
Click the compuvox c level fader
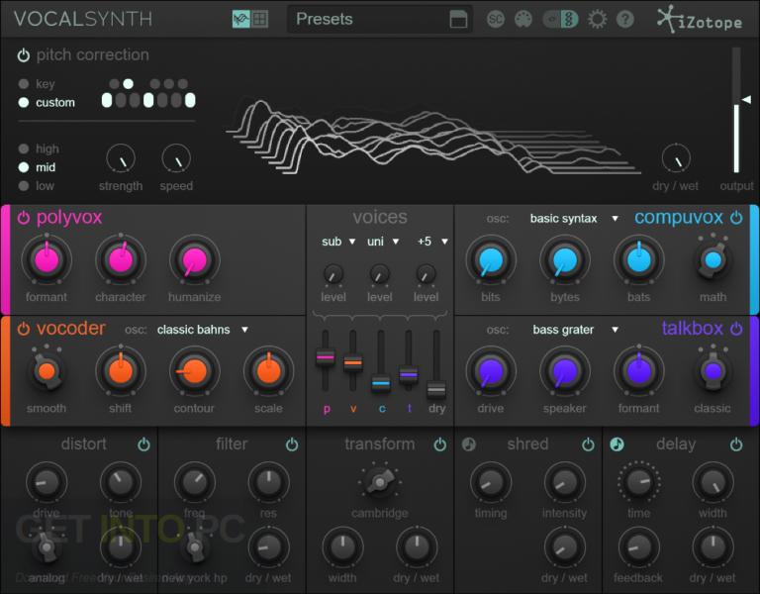[381, 383]
